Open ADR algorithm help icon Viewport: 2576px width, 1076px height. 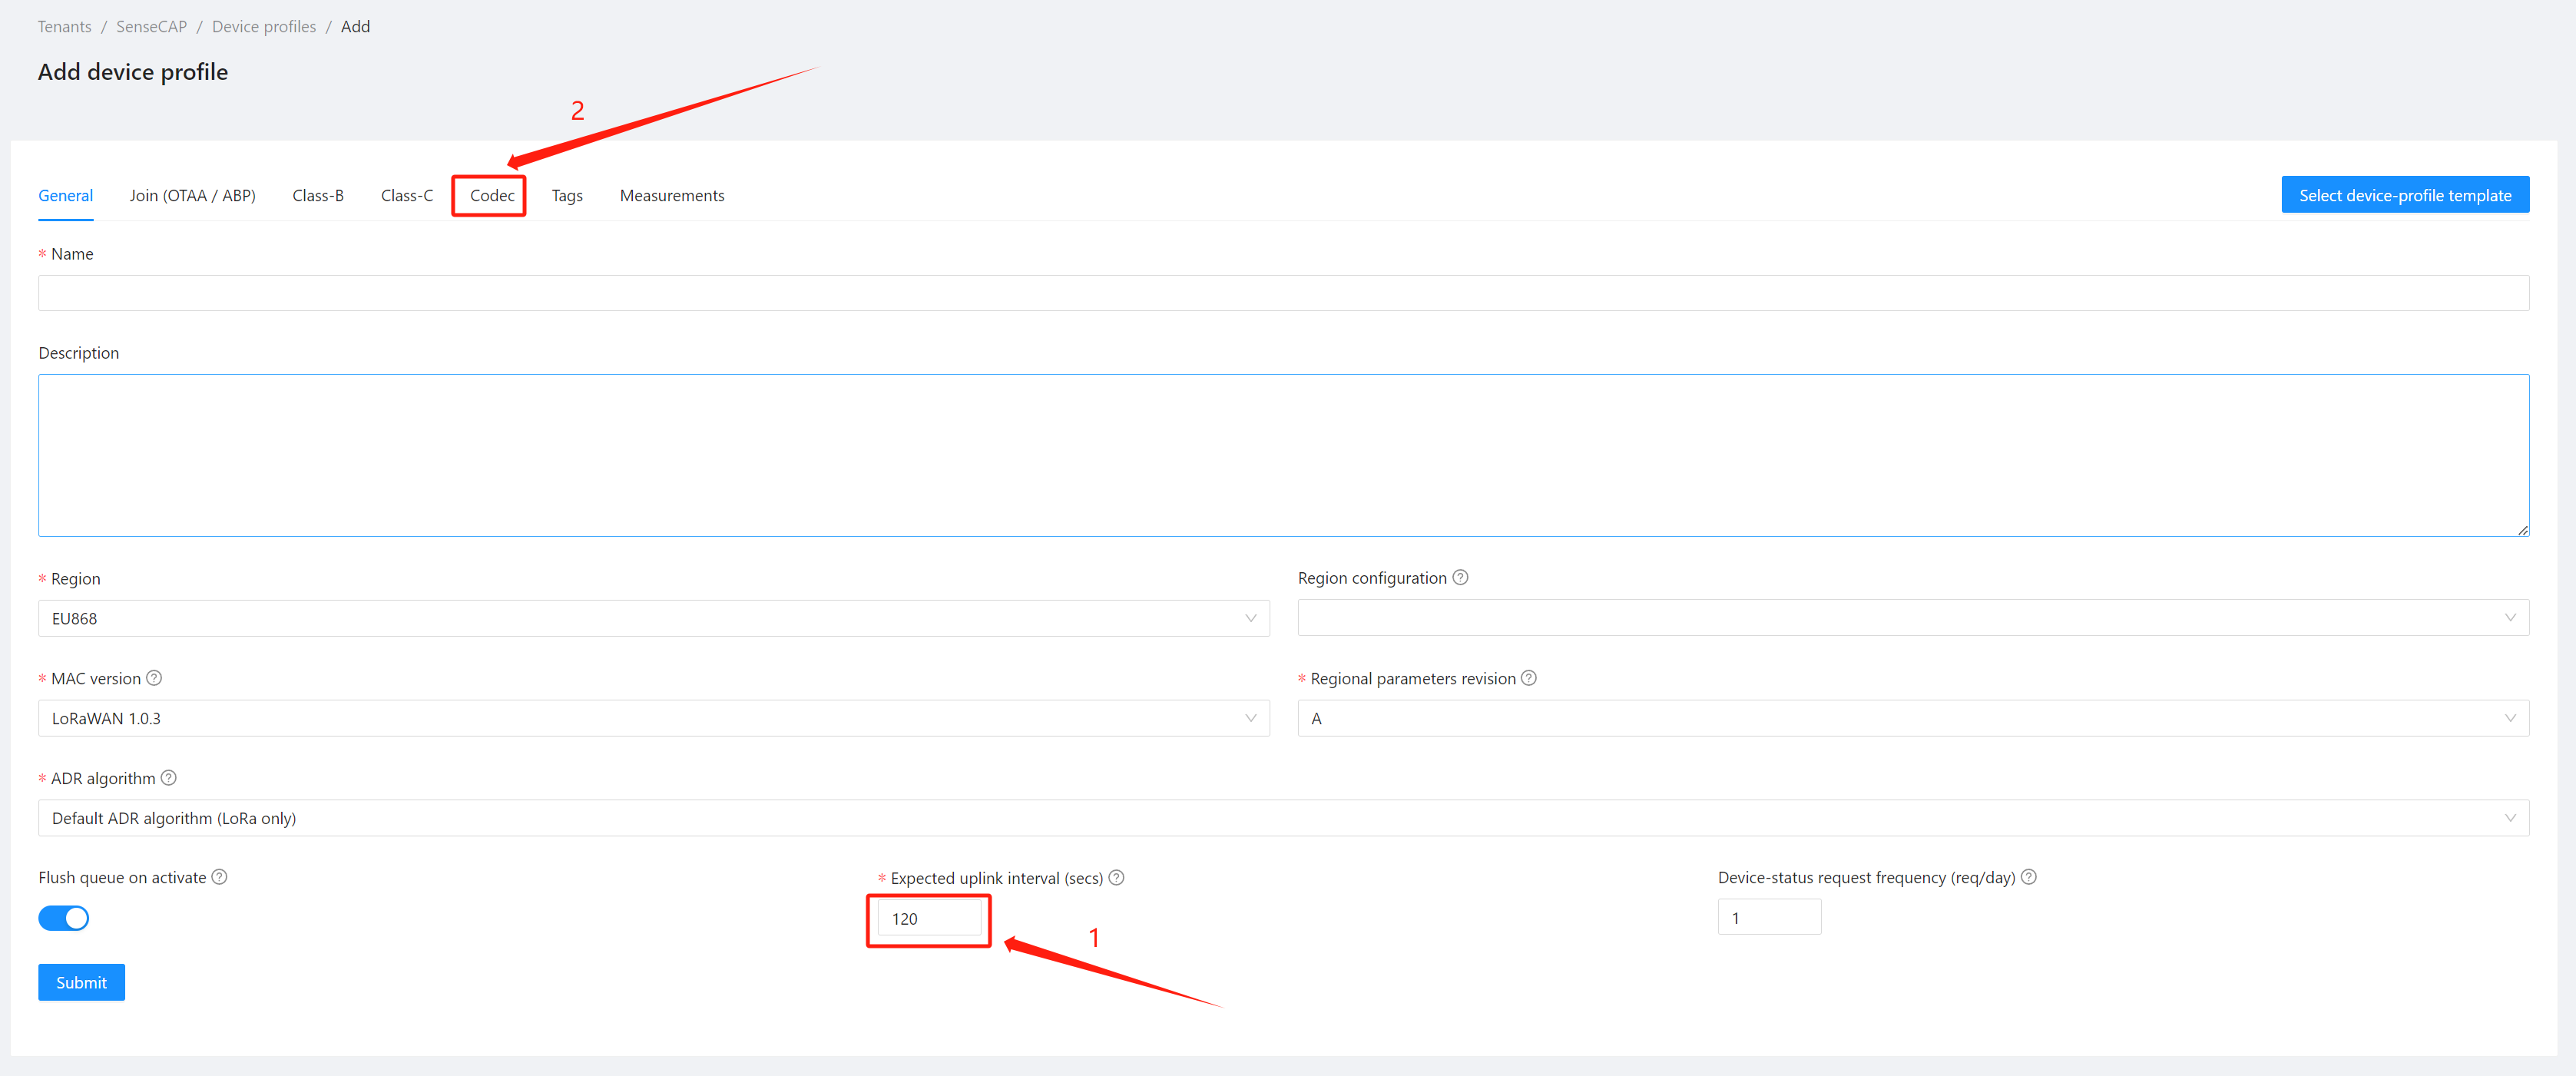(x=168, y=777)
